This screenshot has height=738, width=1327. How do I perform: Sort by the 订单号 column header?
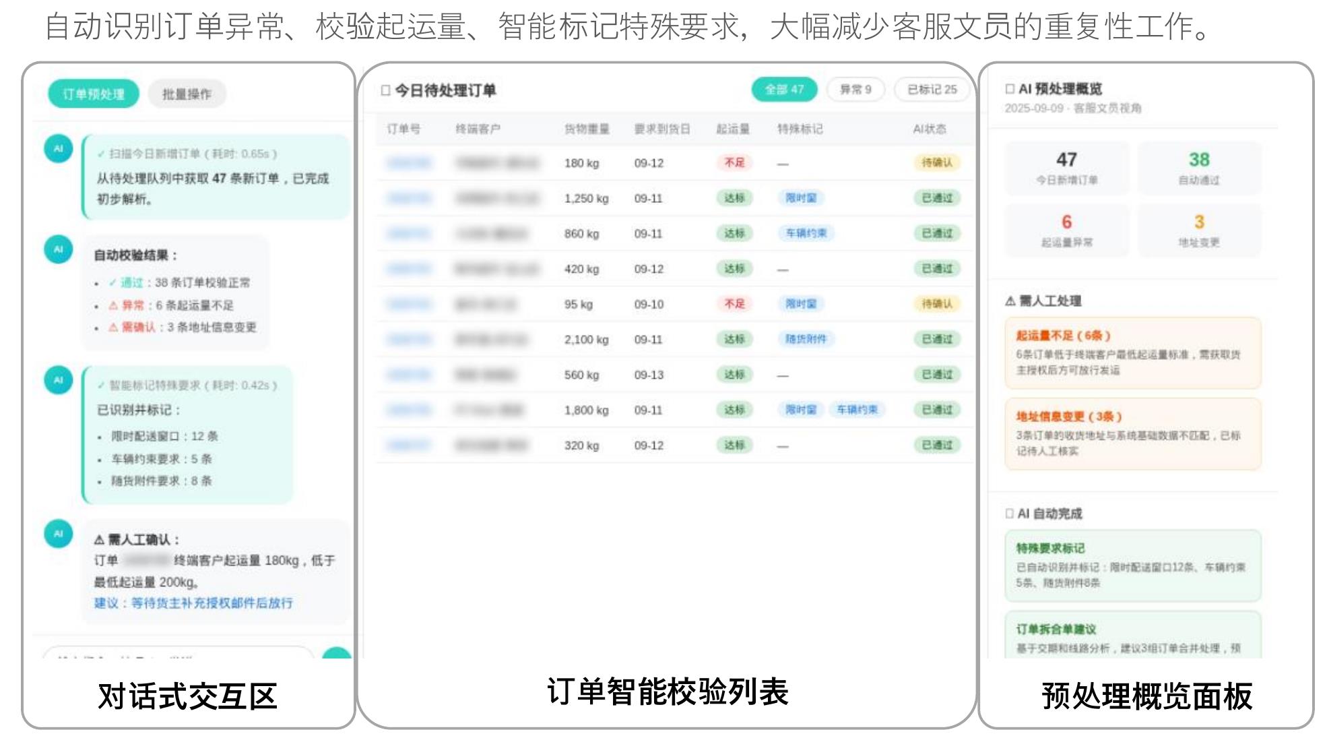pos(403,129)
